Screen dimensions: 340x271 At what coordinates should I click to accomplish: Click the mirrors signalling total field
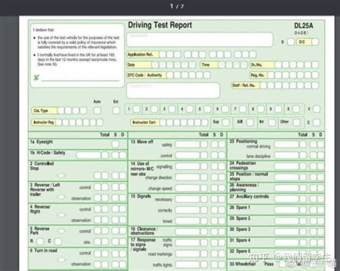[187, 166]
